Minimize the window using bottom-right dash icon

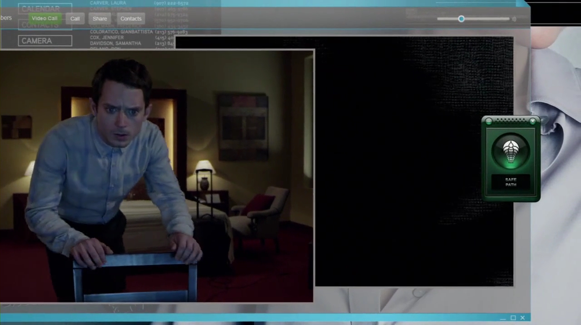tap(503, 319)
